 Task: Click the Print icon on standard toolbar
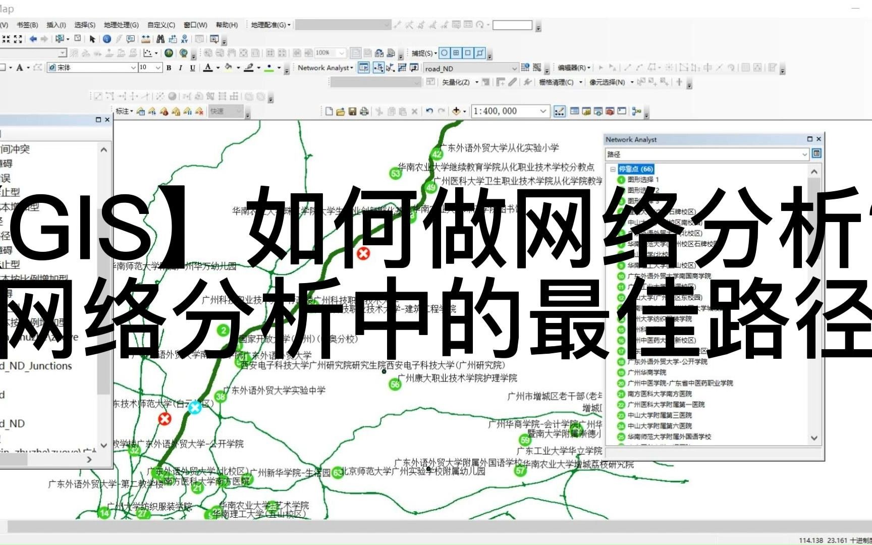pyautogui.click(x=364, y=111)
